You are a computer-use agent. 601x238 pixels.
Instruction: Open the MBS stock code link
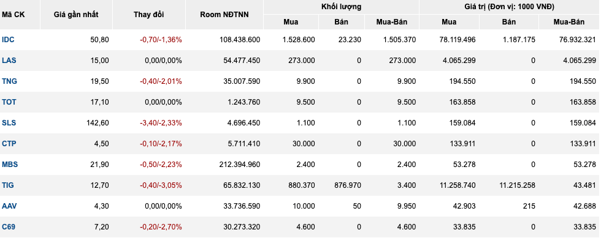point(10,165)
